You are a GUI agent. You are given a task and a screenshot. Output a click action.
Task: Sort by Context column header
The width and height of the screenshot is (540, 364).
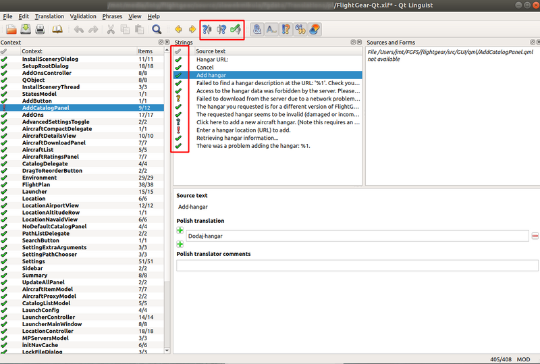point(78,51)
